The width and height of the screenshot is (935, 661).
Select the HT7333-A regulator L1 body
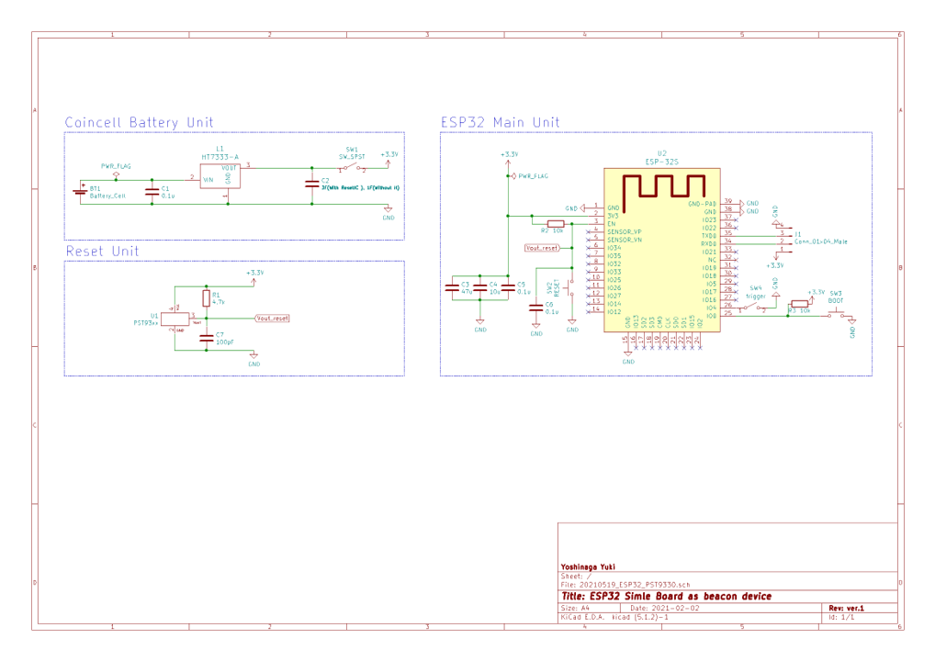220,176
